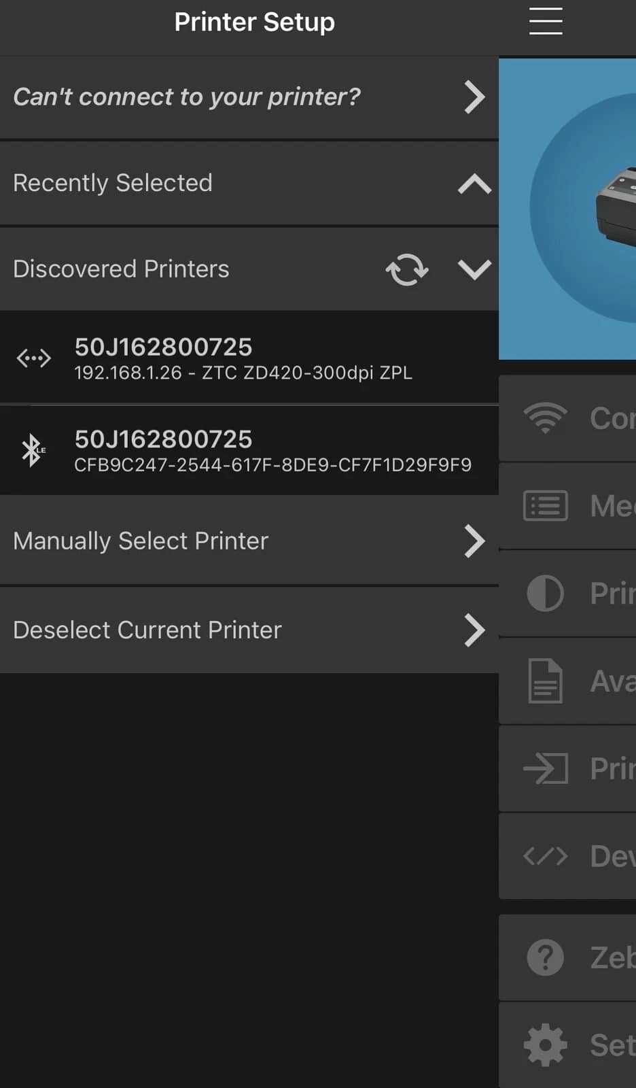The width and height of the screenshot is (636, 1088).
Task: Open the help question mark icon
Action: pos(545,957)
